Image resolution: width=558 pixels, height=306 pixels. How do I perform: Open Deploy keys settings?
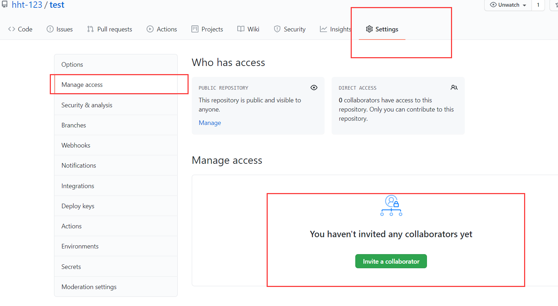point(116,206)
